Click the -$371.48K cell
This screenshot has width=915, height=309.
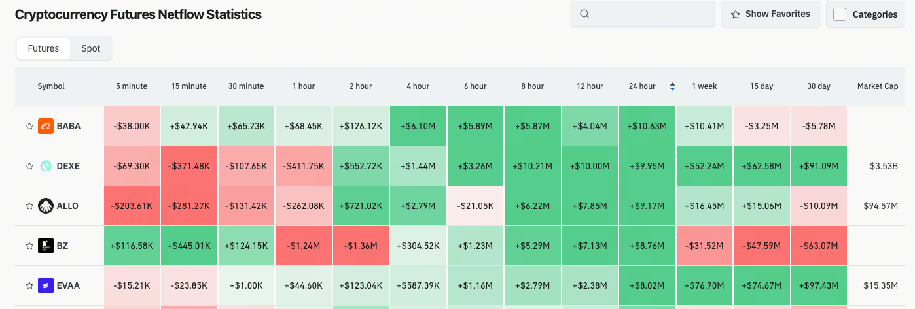(189, 166)
